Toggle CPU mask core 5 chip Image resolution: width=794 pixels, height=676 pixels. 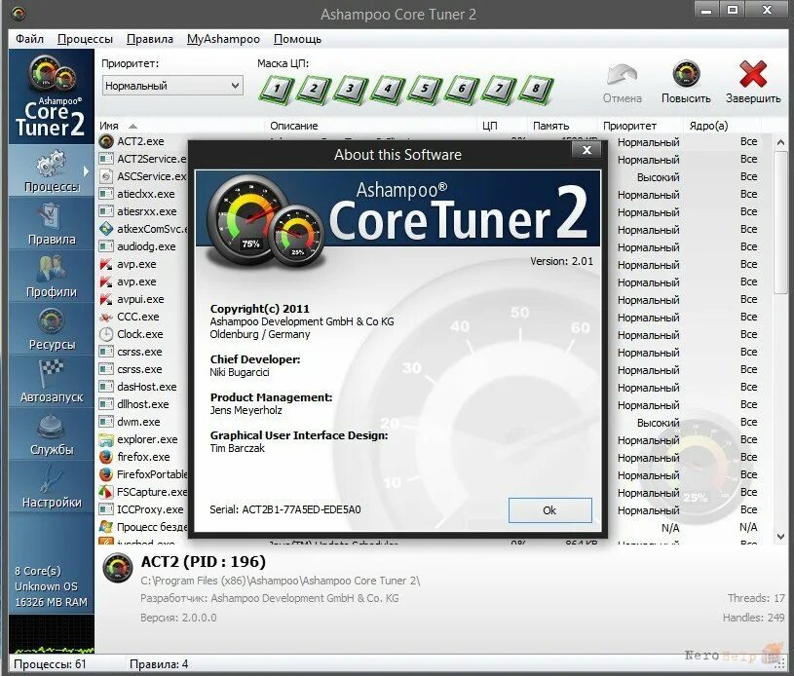pyautogui.click(x=425, y=90)
